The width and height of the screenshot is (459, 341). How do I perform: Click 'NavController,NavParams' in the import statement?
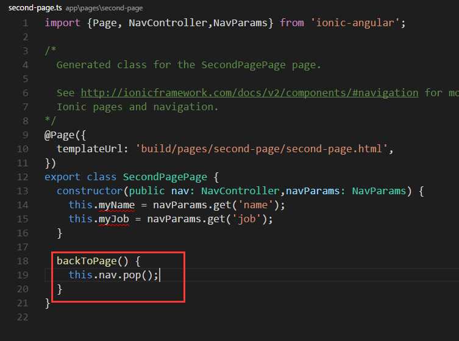(198, 23)
